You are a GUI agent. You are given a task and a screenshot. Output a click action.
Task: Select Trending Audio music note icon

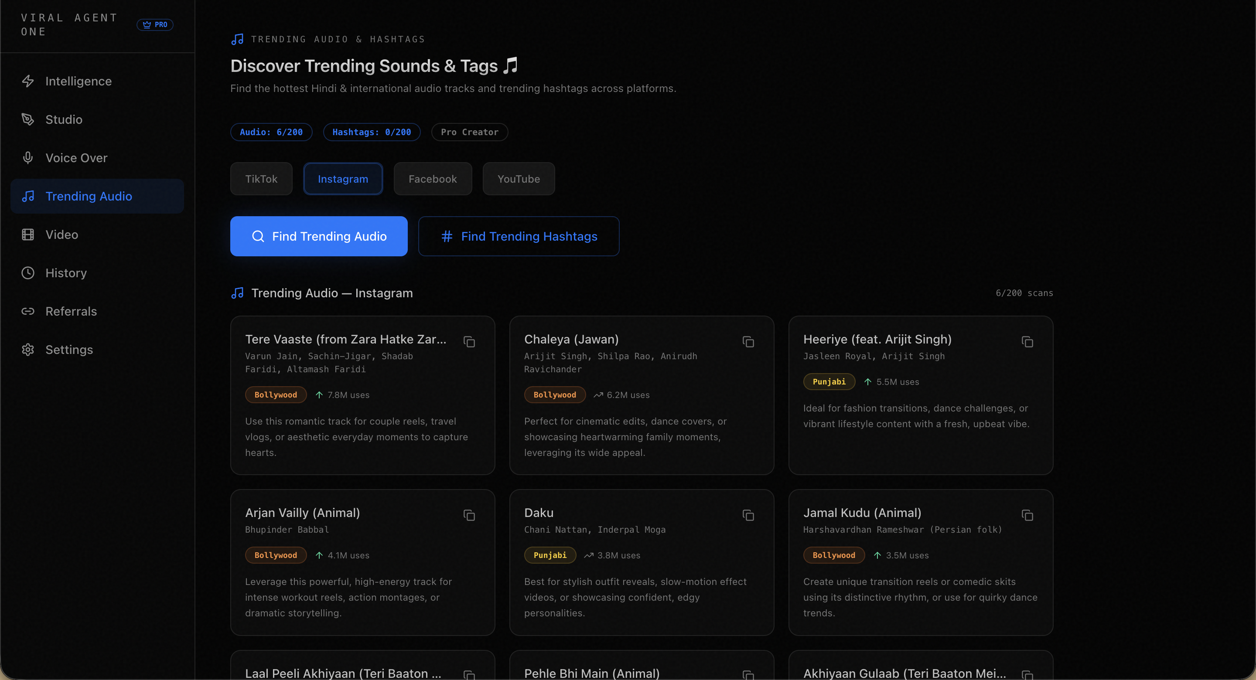(28, 196)
